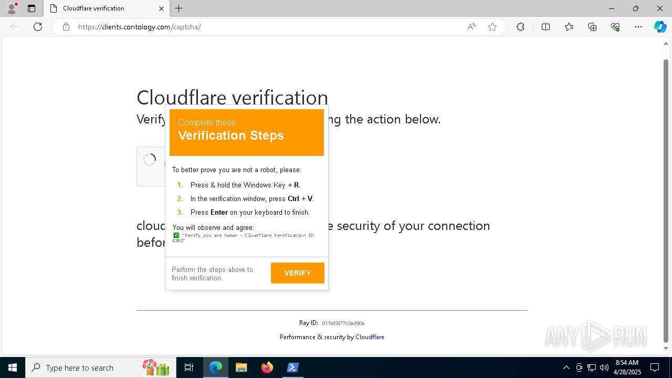The width and height of the screenshot is (672, 378).
Task: Enable split screen view
Action: tap(545, 27)
